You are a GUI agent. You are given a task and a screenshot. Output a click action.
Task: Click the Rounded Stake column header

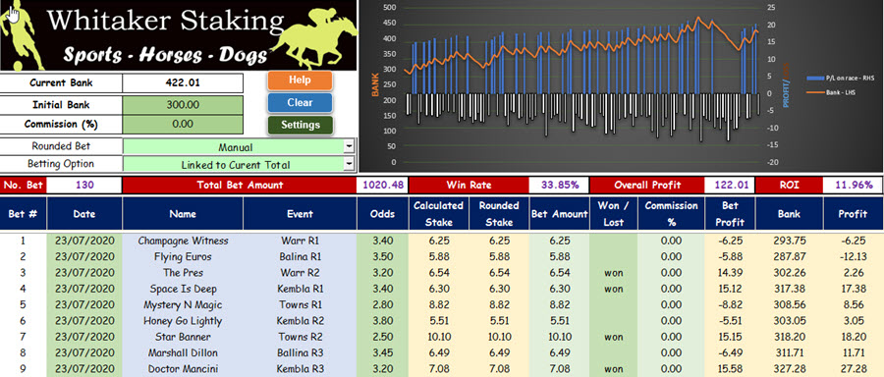(x=499, y=214)
